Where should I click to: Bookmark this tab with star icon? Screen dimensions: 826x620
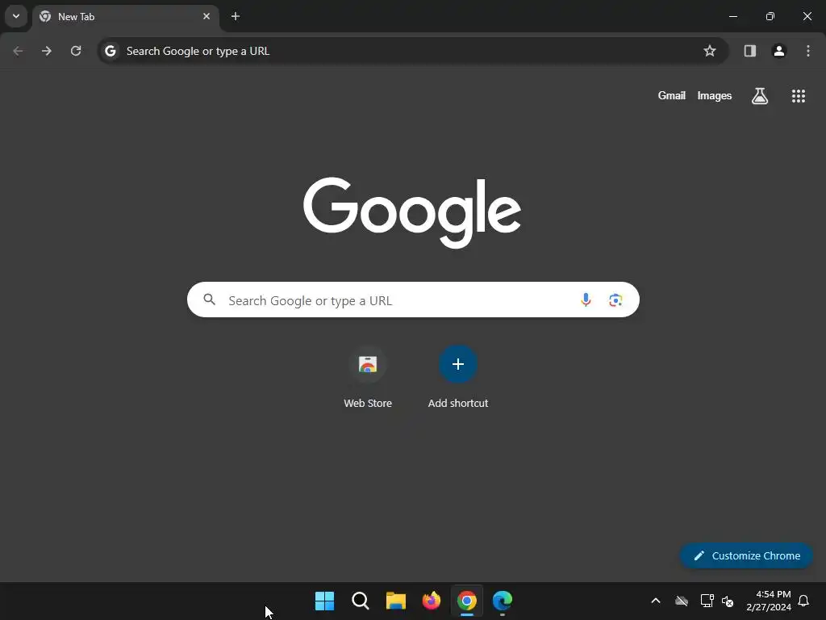coord(710,51)
